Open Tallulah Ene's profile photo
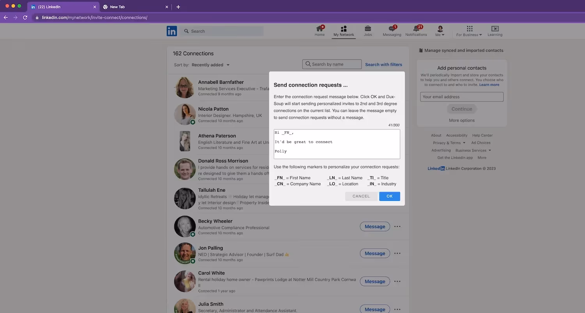 (185, 198)
